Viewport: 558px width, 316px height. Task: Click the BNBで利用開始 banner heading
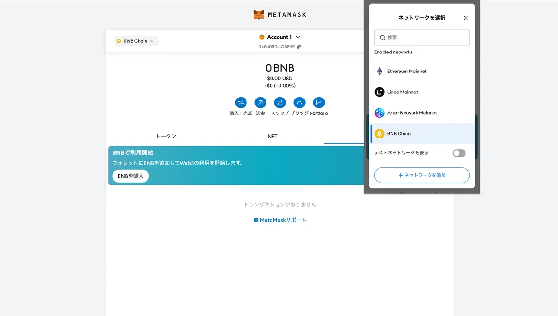[133, 152]
